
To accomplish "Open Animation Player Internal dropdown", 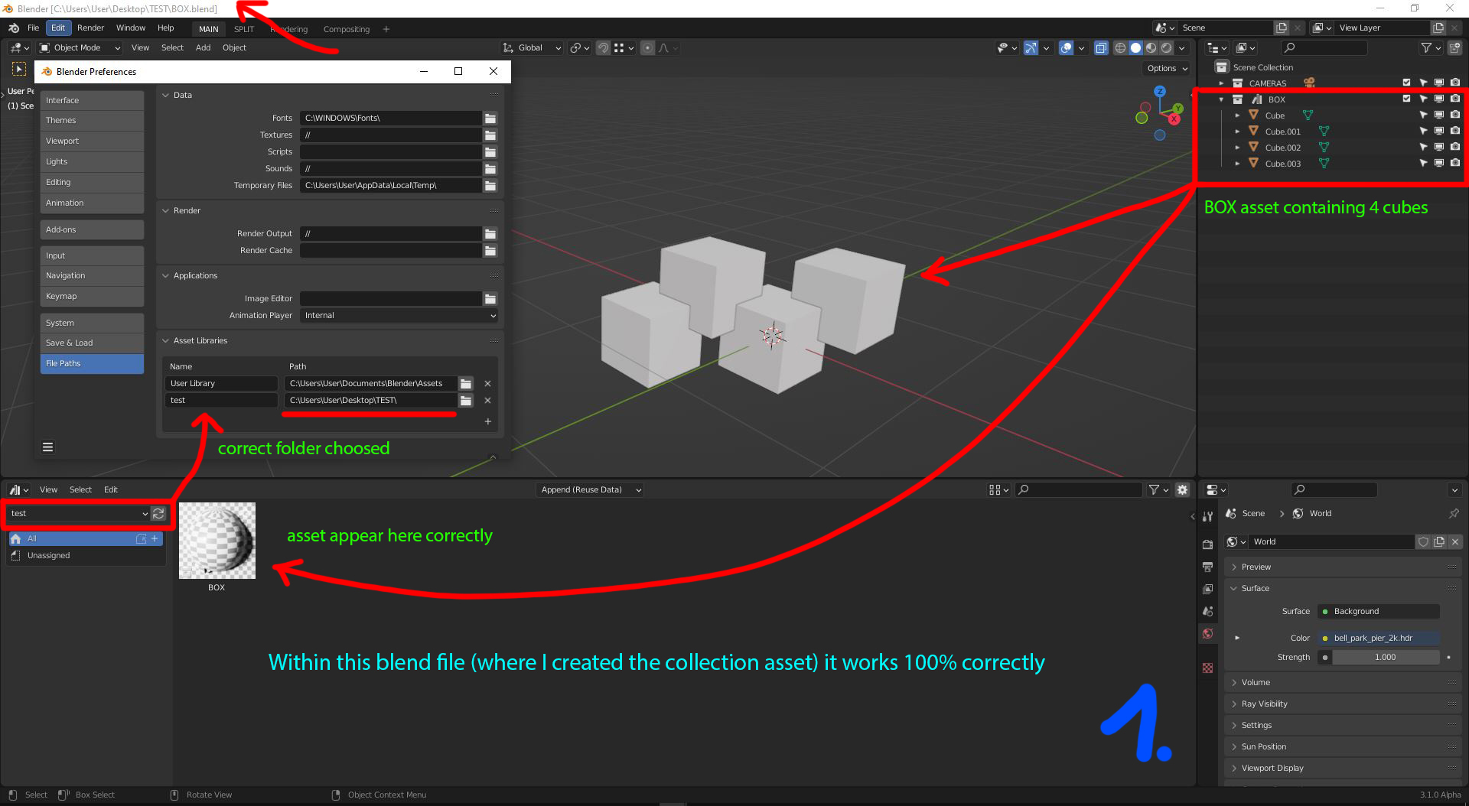I will [x=399, y=316].
